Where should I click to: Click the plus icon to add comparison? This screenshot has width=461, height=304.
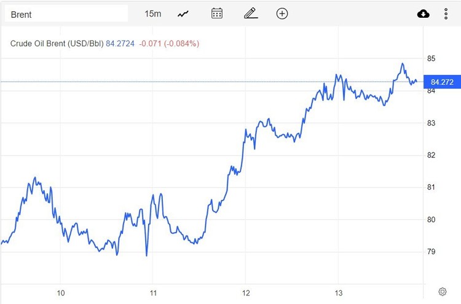282,14
